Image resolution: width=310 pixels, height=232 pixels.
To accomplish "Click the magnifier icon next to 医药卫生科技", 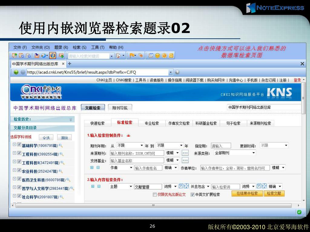I will (x=68, y=180).
